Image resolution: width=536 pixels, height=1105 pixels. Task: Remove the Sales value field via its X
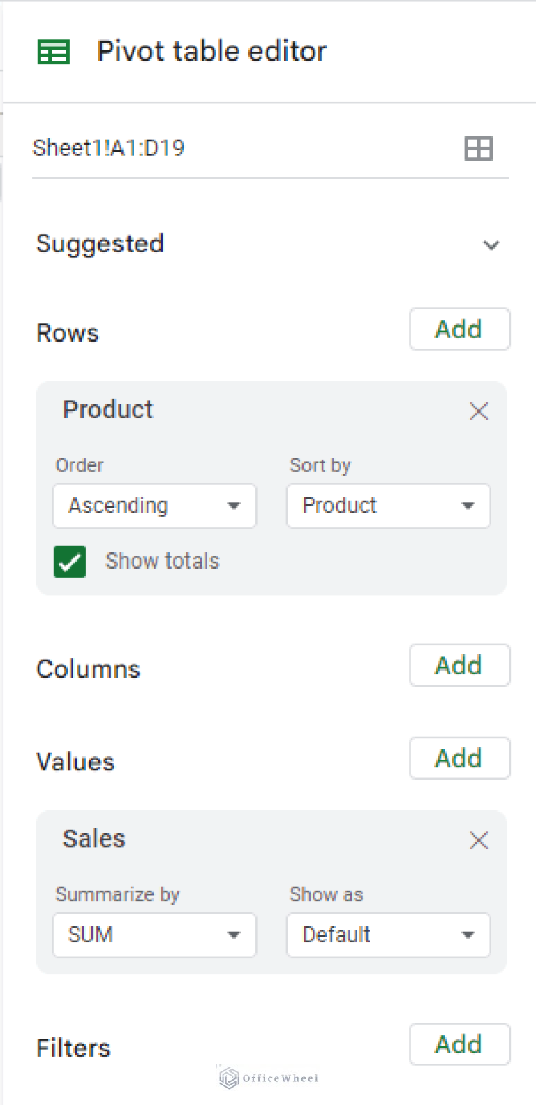coord(479,840)
